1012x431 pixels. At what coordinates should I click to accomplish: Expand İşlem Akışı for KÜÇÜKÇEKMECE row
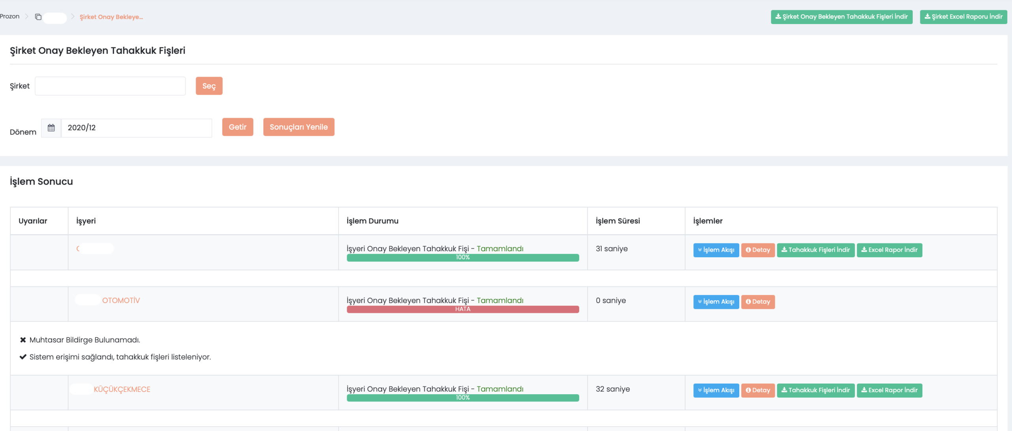coord(716,390)
